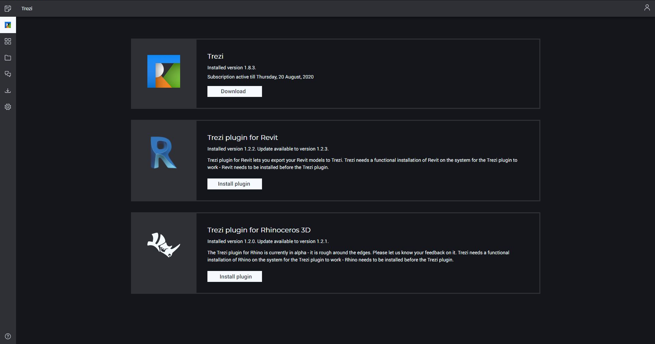Click the 'Update available to version 1.2.1' text
Viewport: 655px width, 344px height.
293,241
